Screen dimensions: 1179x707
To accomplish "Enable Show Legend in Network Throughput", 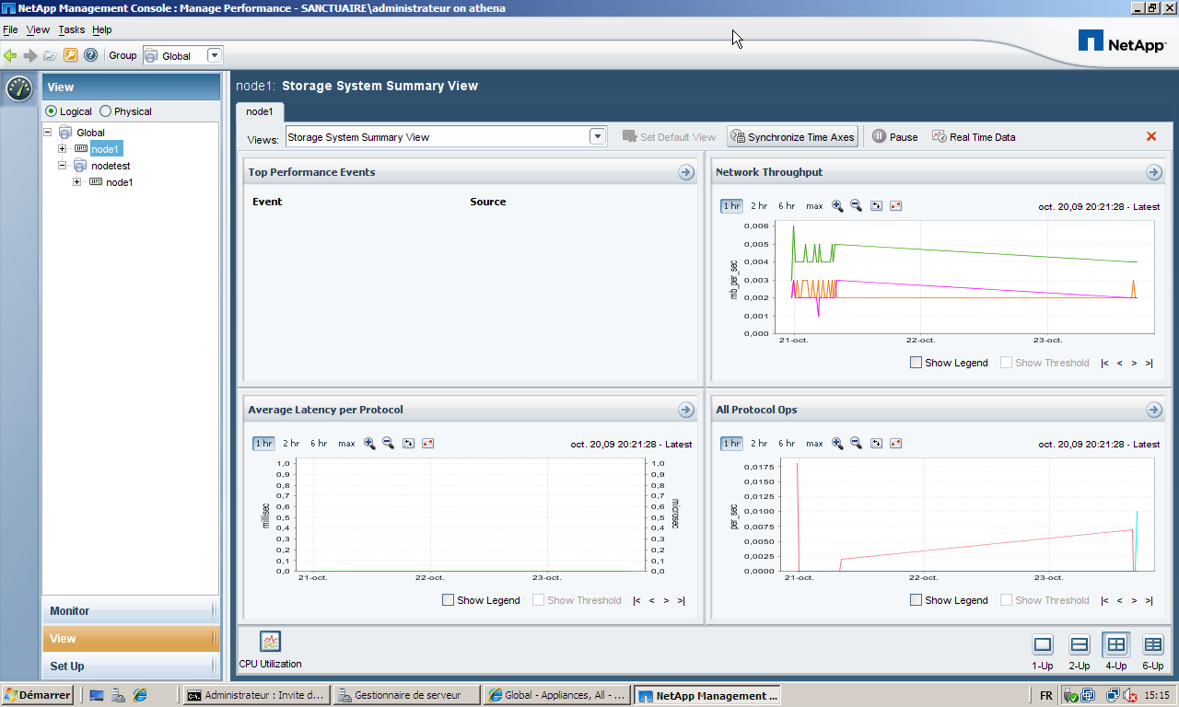I will click(x=916, y=363).
